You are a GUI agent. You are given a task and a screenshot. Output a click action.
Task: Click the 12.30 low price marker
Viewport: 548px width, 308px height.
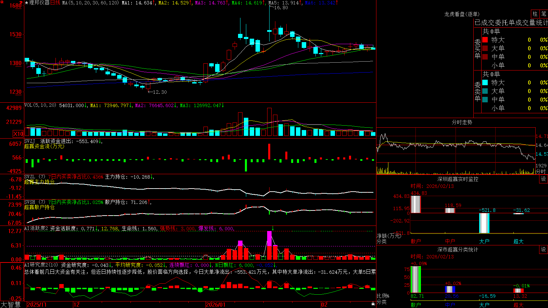point(160,92)
